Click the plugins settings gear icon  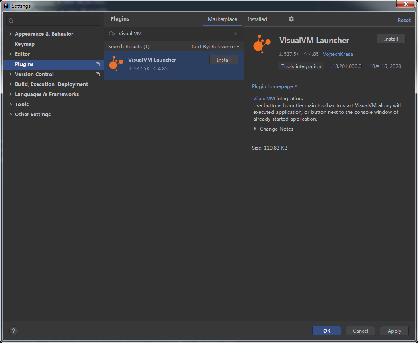pos(291,19)
